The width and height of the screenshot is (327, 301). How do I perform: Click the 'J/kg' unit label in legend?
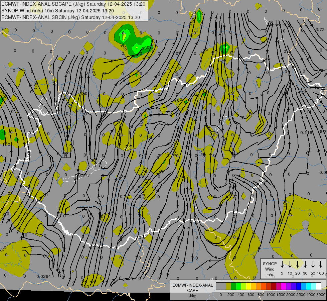tap(192, 296)
